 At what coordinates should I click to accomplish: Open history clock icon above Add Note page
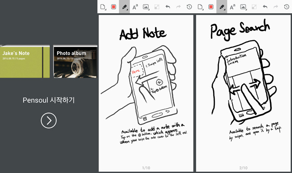[189, 7]
